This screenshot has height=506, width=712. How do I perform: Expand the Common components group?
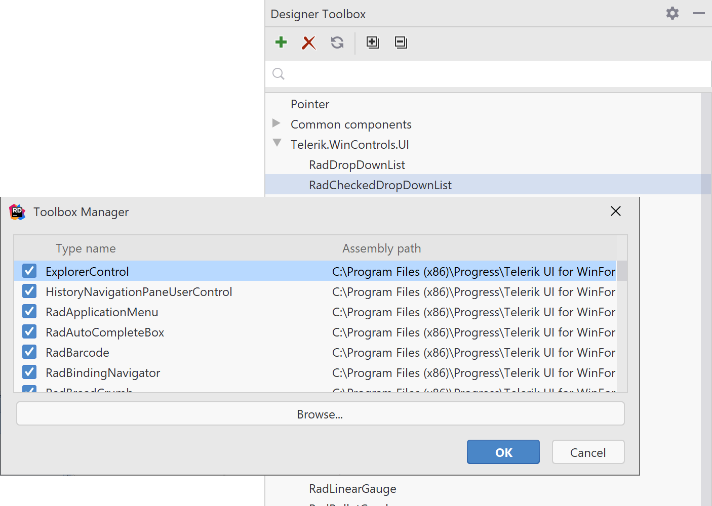[276, 123]
